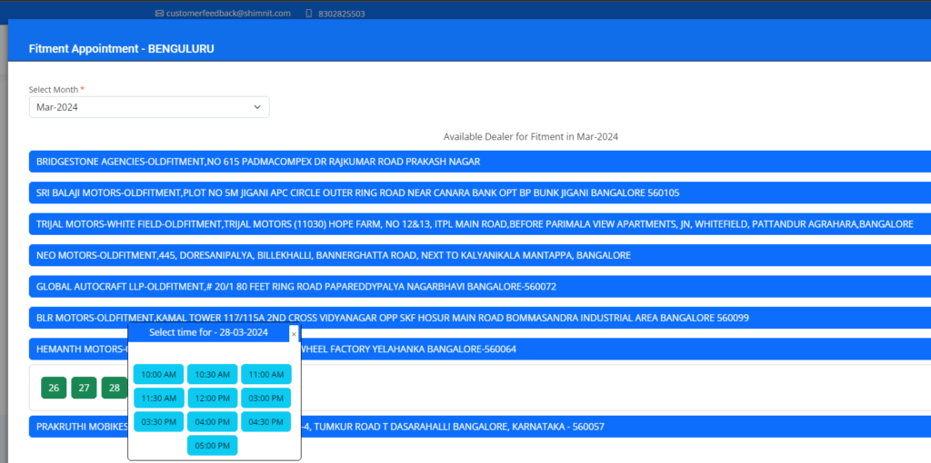The height and width of the screenshot is (463, 931).
Task: Select the 12:00 PM time slot
Action: pyautogui.click(x=213, y=398)
